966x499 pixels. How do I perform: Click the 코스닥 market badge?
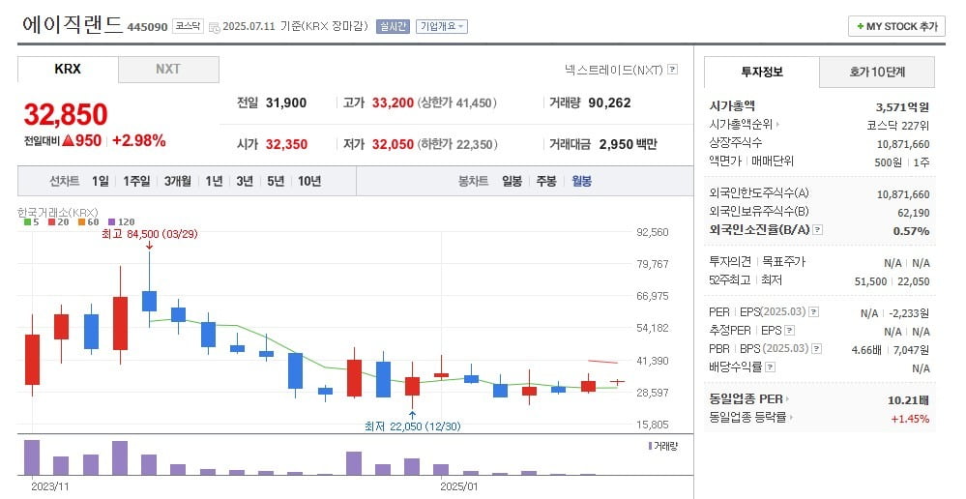point(188,26)
